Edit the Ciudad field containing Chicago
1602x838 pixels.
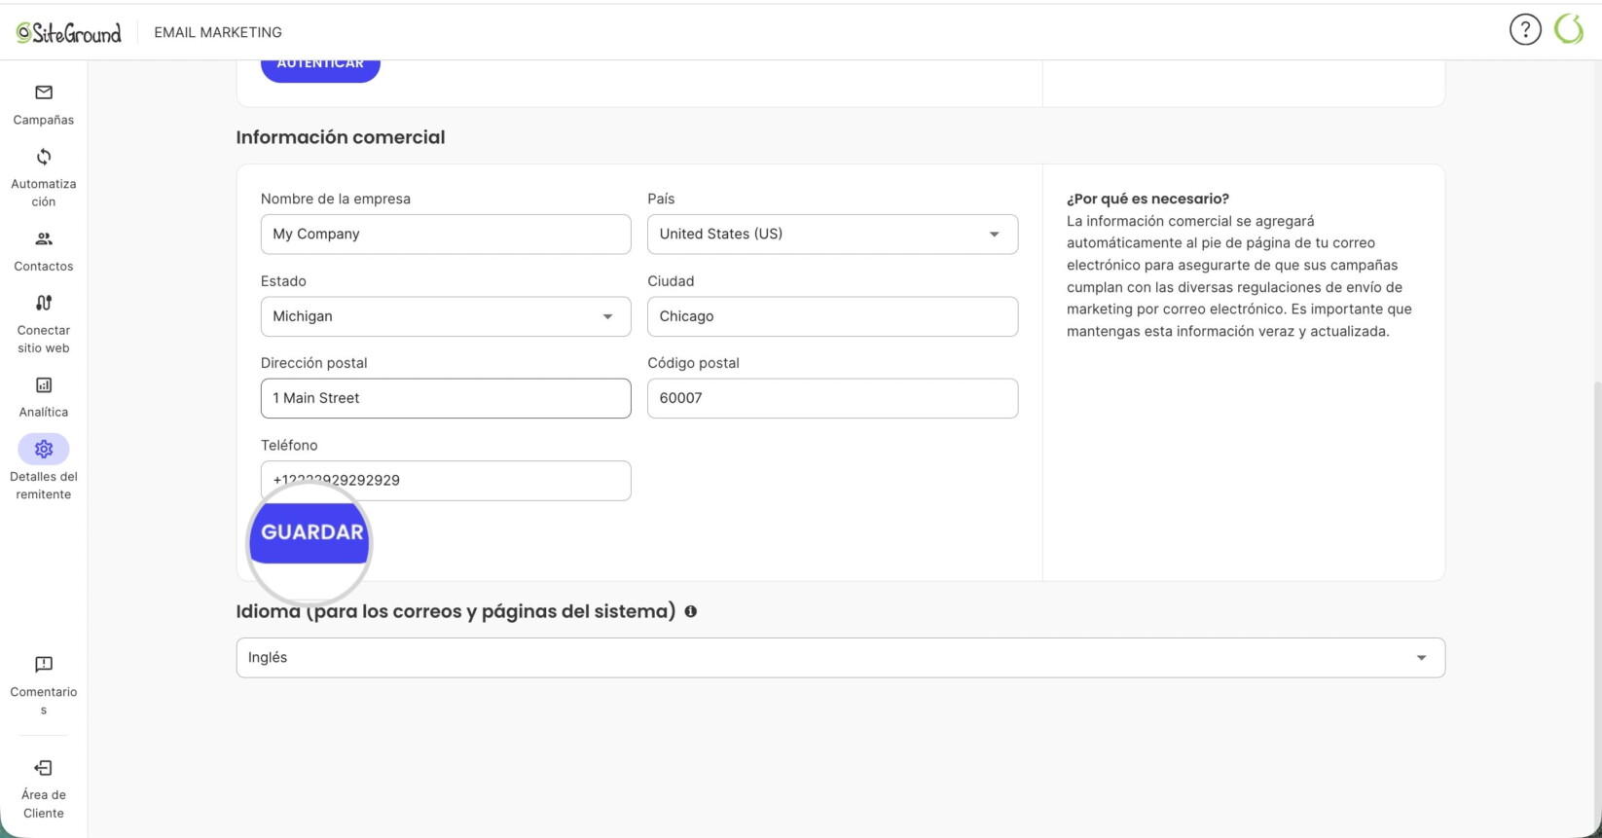[833, 316]
